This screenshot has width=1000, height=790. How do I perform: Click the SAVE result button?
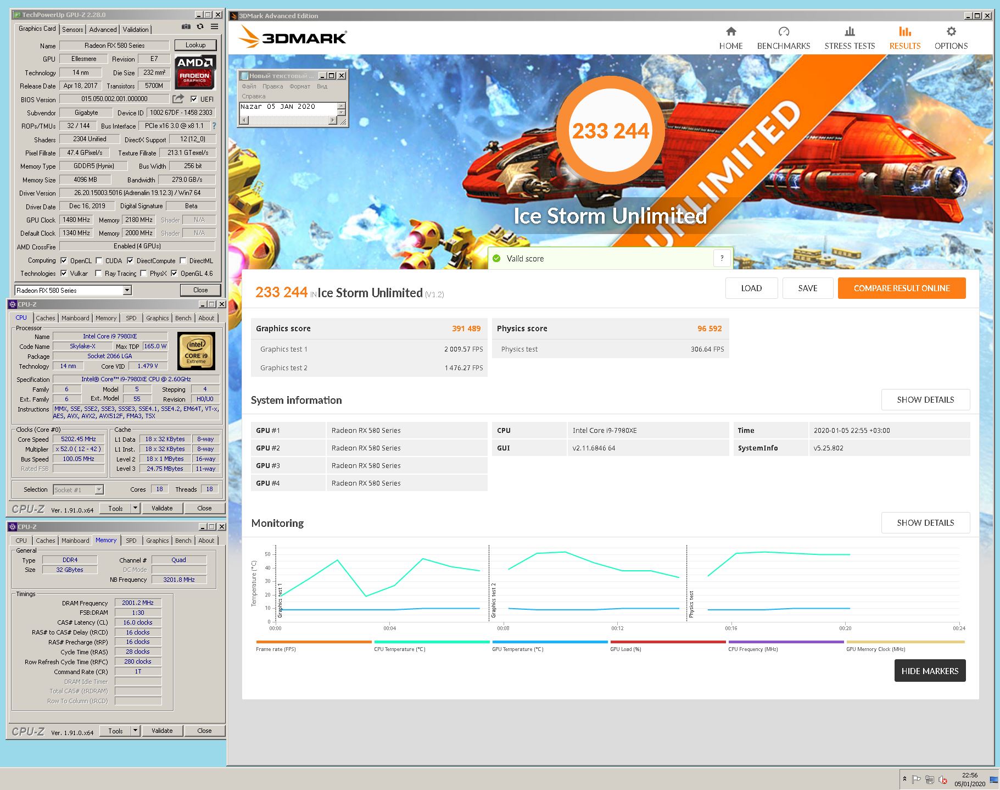808,288
